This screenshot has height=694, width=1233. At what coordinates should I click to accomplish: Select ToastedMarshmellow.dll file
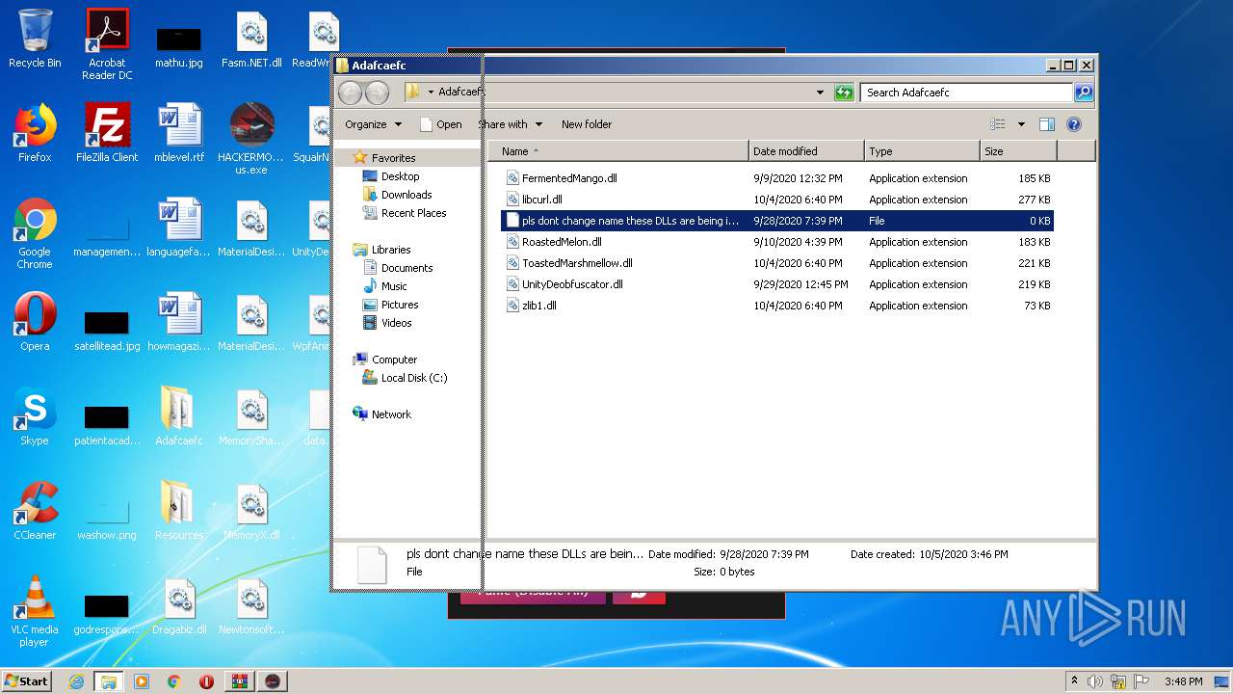[x=777, y=263]
